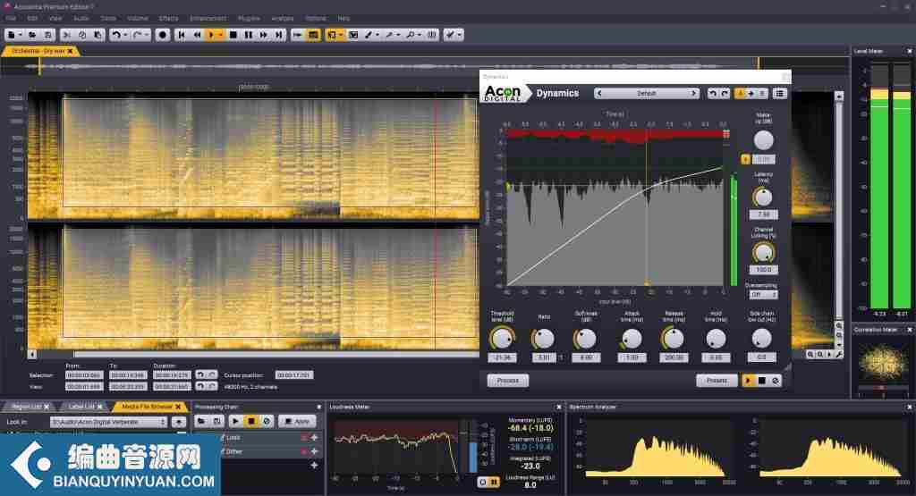916x496 pixels.
Task: Select the previous Dynamics preset arrow
Action: point(599,93)
